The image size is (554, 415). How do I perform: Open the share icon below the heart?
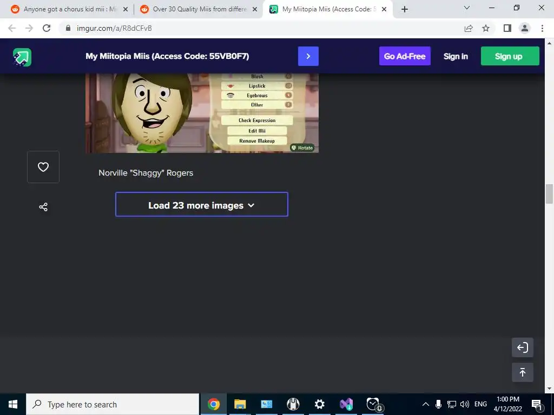coord(43,207)
